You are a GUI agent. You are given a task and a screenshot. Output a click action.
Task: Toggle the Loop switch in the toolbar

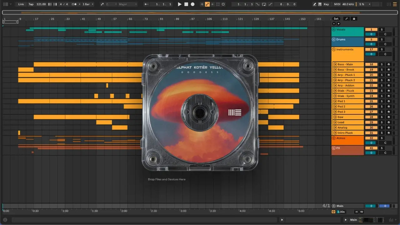(x=264, y=4)
